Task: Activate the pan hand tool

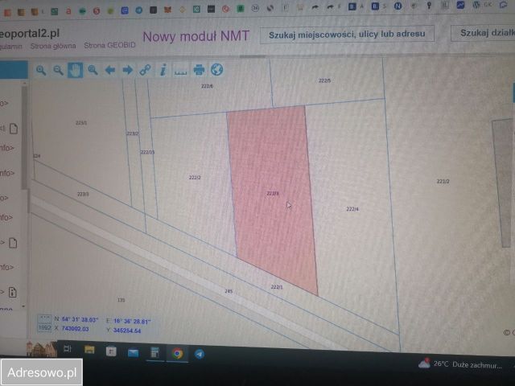Action: [x=75, y=70]
